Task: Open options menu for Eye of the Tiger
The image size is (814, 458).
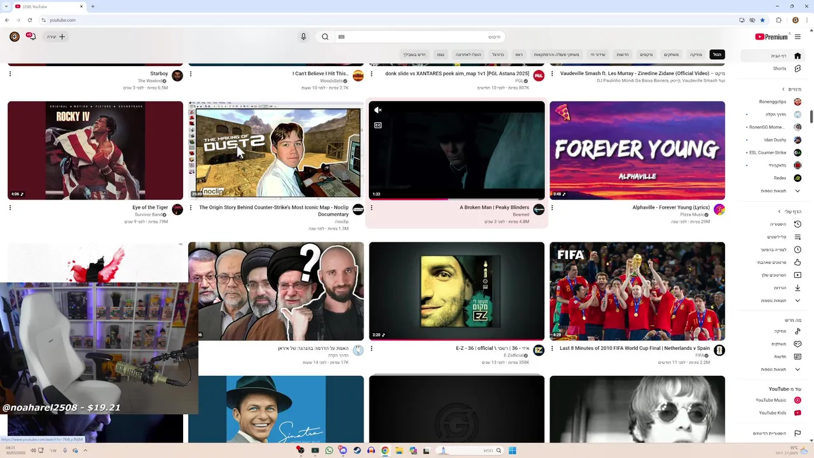Action: [10, 207]
